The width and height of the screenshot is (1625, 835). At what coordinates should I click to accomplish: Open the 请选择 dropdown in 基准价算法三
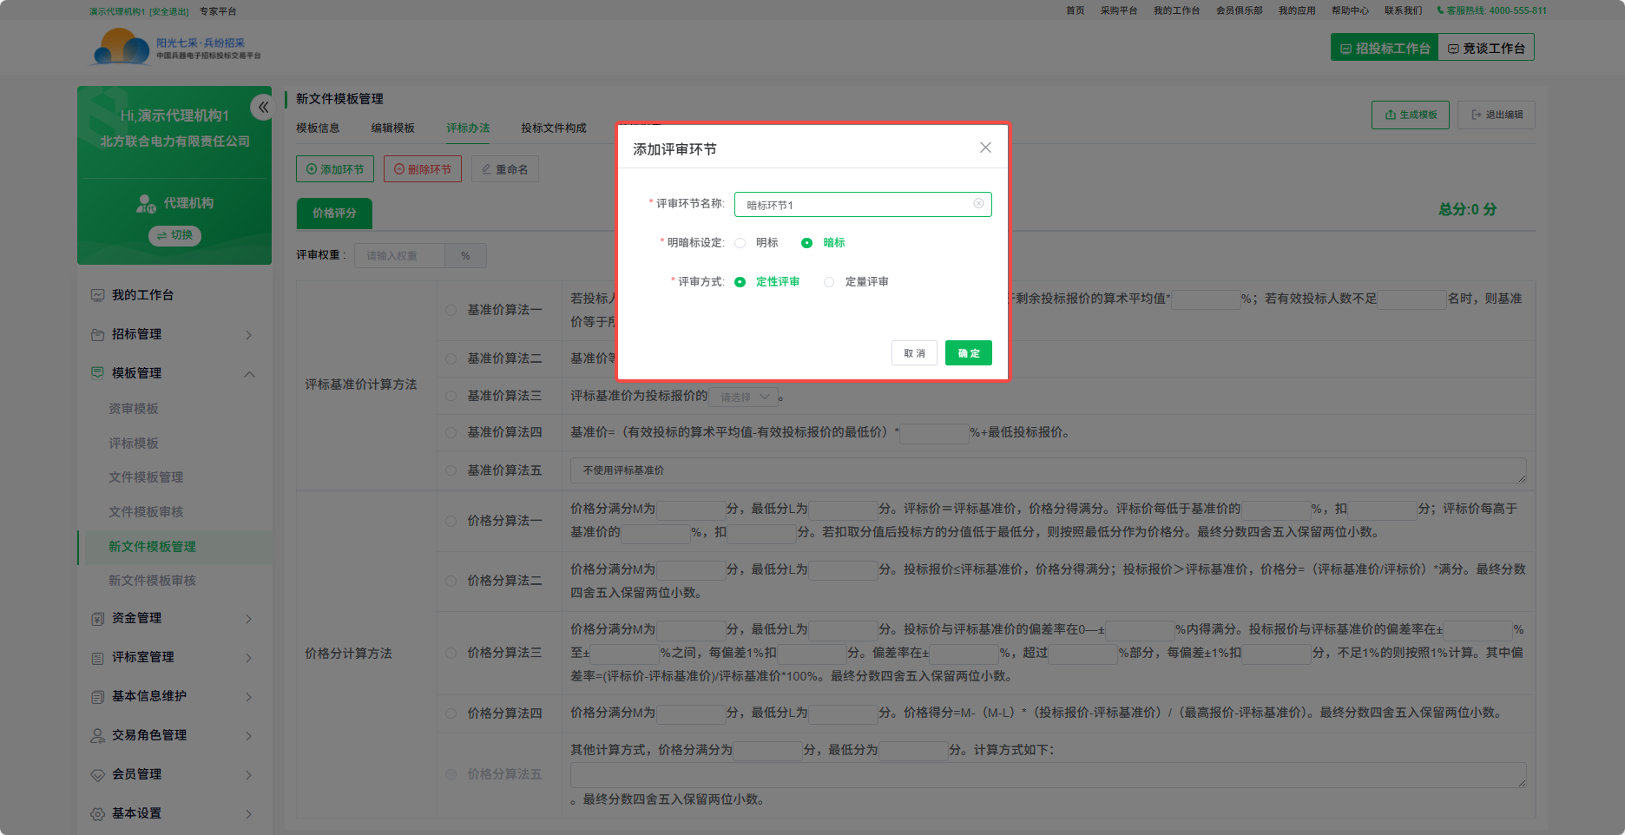coord(743,396)
